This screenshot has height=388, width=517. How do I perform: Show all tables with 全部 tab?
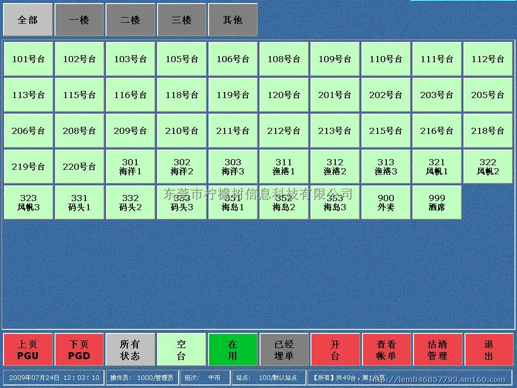[28, 20]
